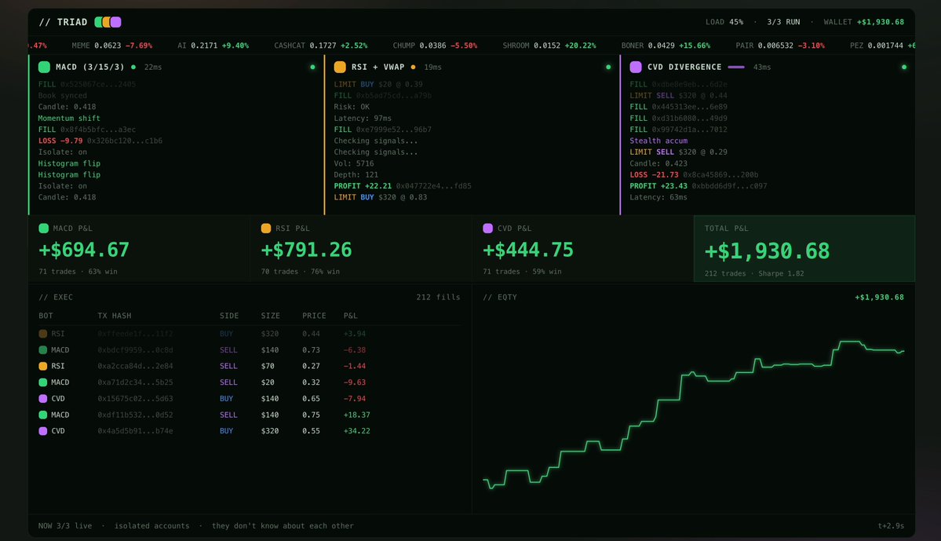The width and height of the screenshot is (941, 541).
Task: Select the SIZE column header
Action: (271, 316)
